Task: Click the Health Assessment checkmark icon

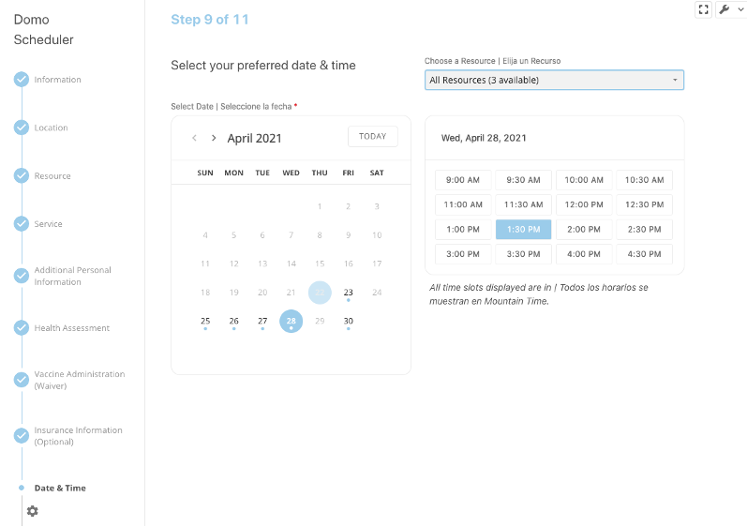Action: [x=22, y=327]
